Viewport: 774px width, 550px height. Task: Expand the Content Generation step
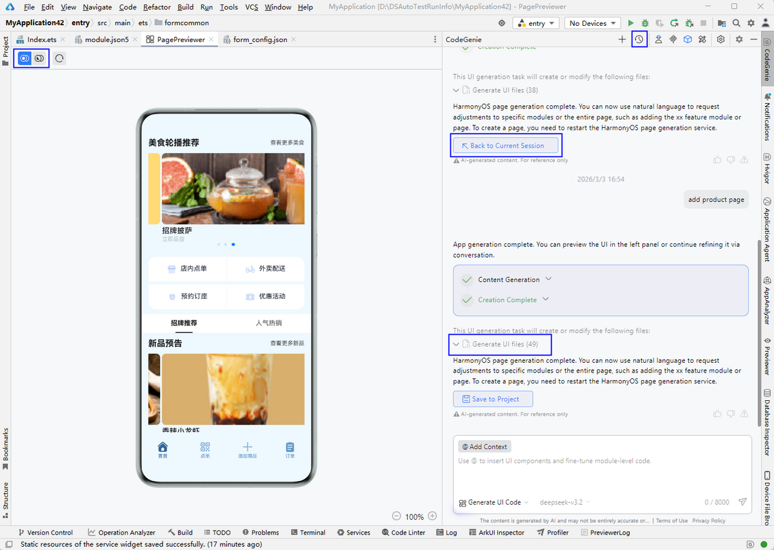(x=549, y=279)
